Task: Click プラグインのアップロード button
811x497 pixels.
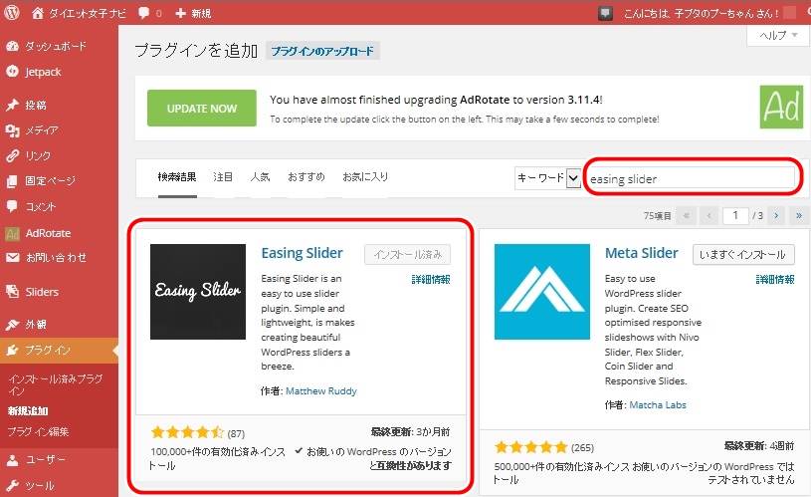Action: (x=322, y=51)
